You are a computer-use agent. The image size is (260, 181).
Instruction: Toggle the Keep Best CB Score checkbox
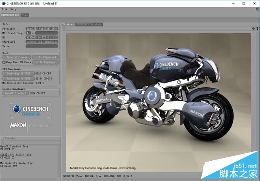[4, 62]
